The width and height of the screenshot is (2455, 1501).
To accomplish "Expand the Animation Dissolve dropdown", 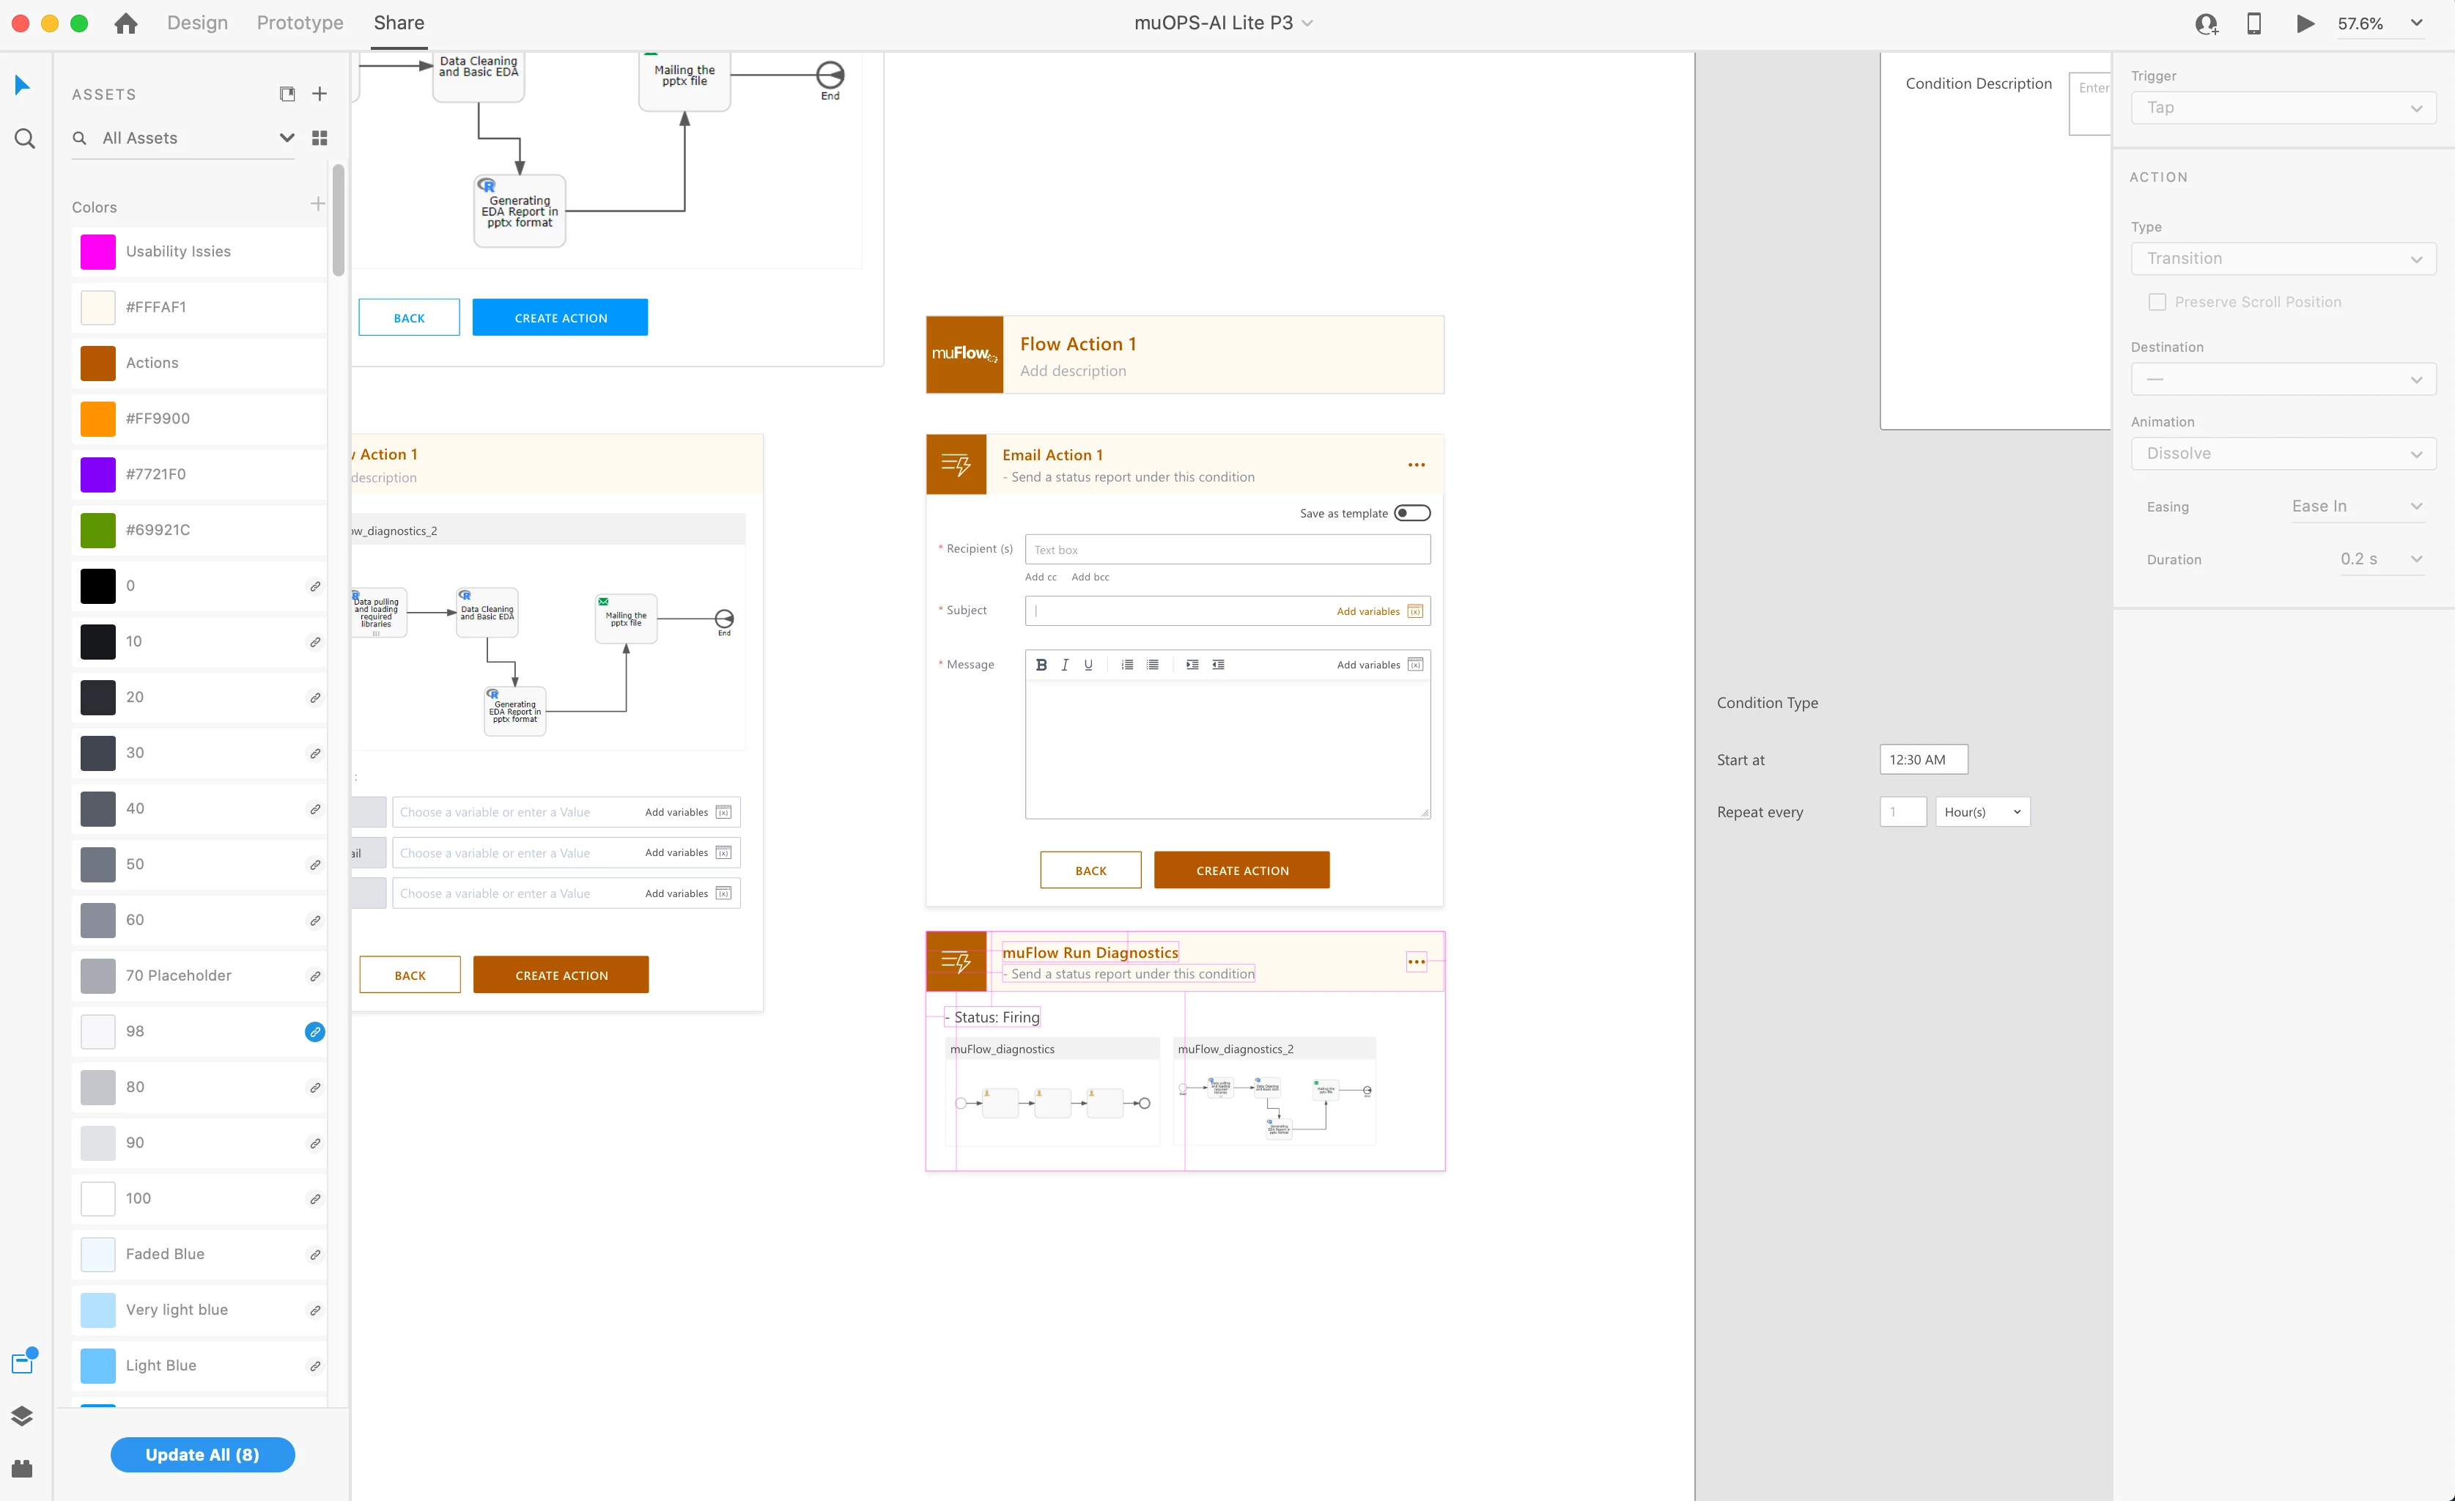I will pyautogui.click(x=2283, y=454).
